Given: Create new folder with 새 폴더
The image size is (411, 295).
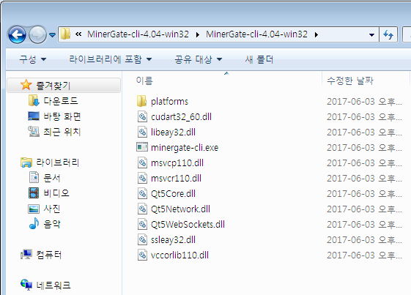Looking at the screenshot, I should coord(259,59).
